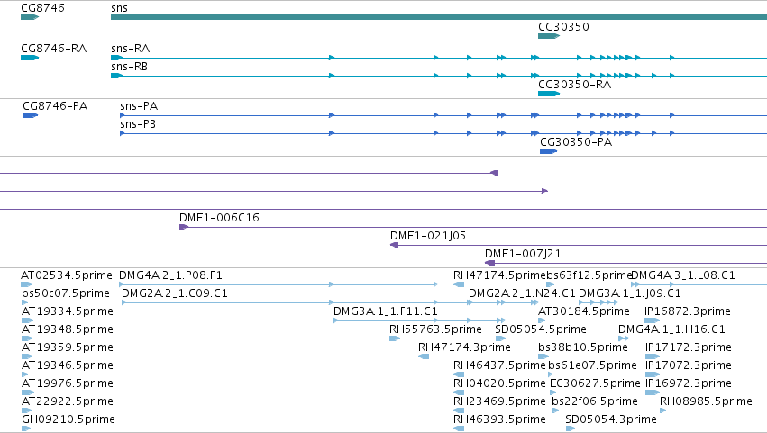Select the CG8746 gene feature
767x433 pixels.
(30, 17)
